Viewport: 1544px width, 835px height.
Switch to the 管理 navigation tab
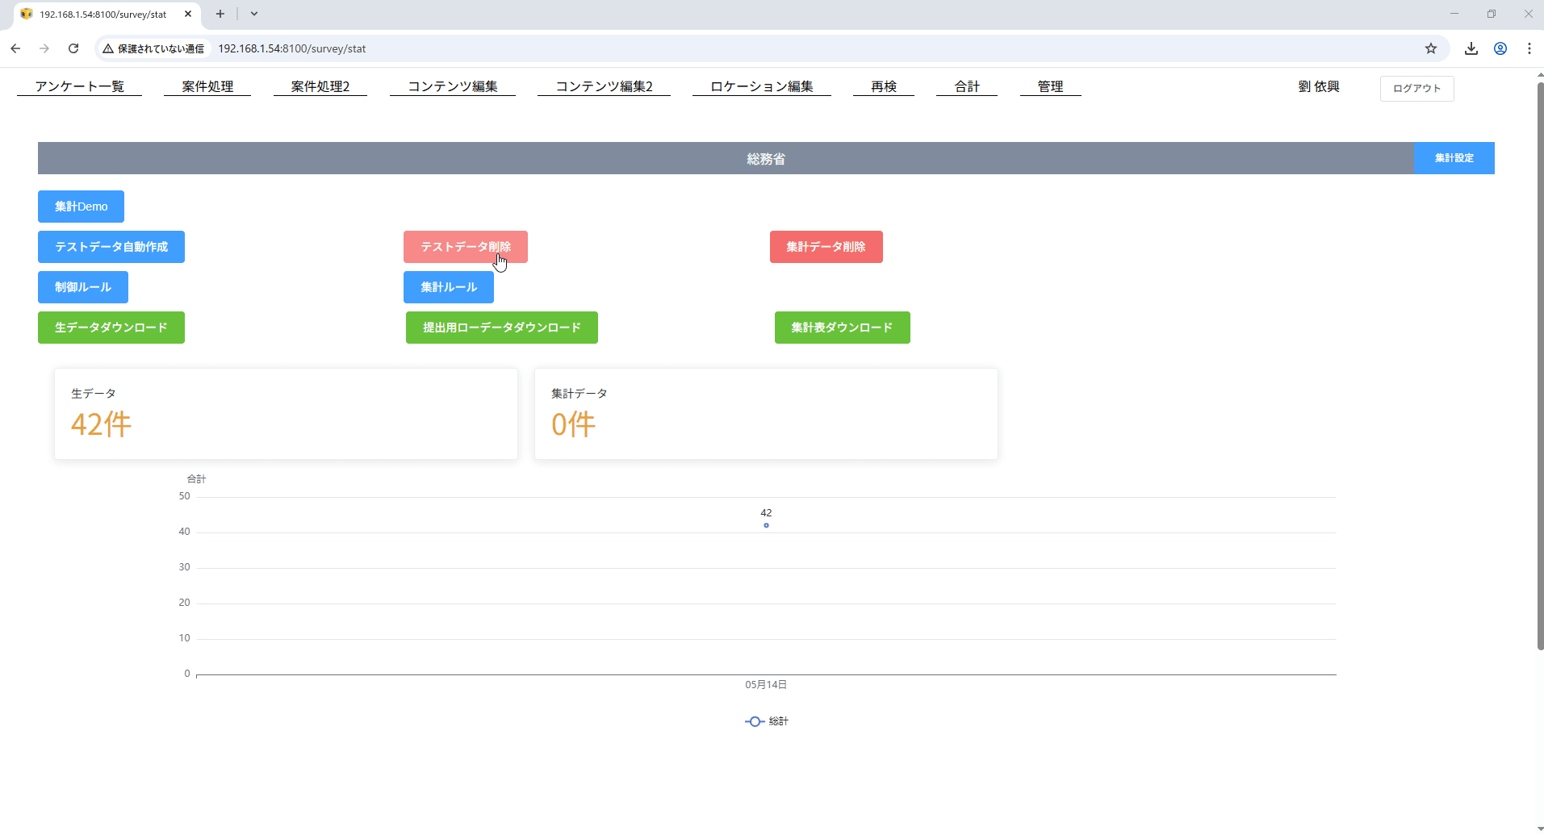pos(1050,86)
